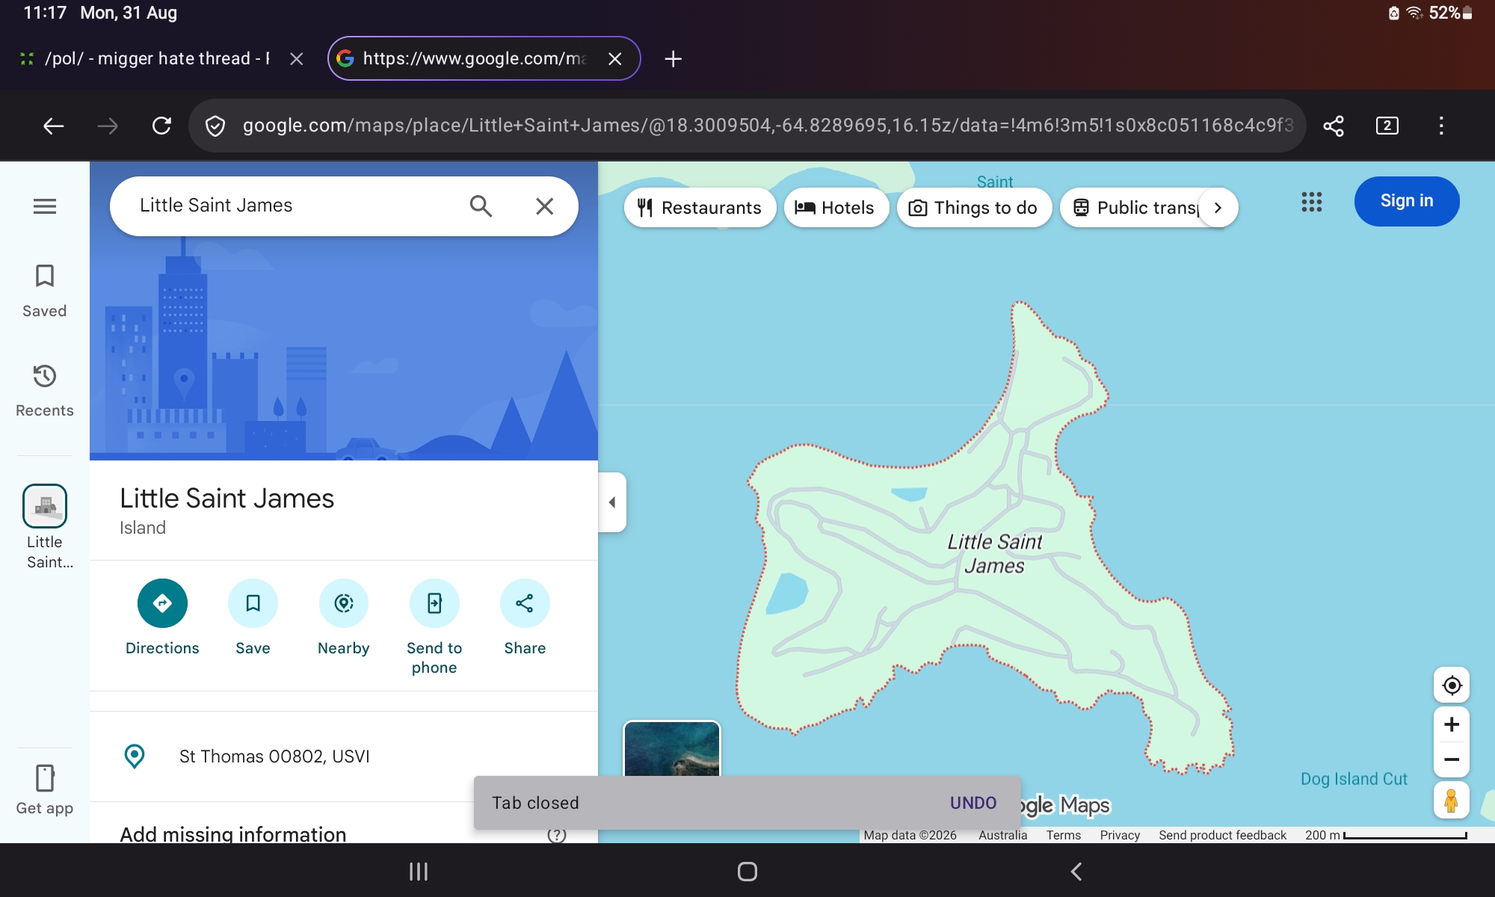
Task: Switch to the satellite layer thumbnail
Action: pos(672,749)
